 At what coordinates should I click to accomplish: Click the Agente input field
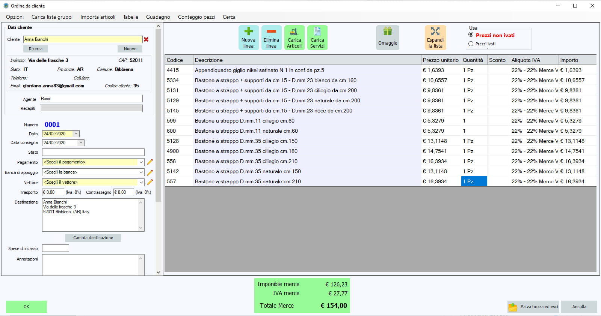[91, 99]
